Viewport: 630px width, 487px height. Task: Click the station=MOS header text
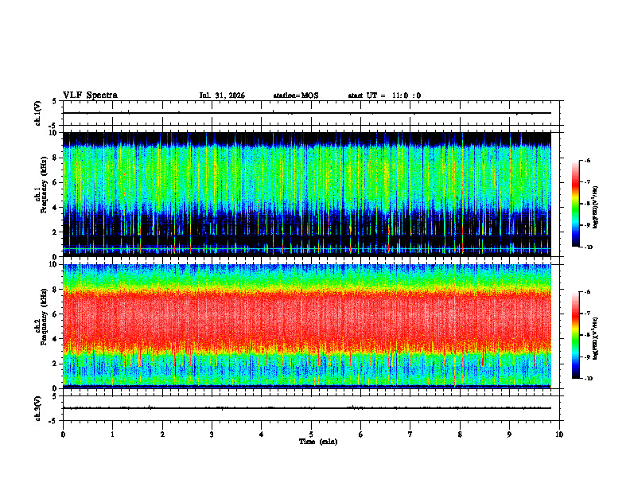point(296,95)
